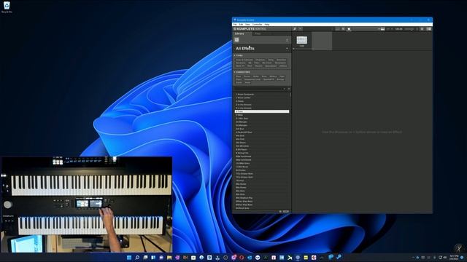Select the Multi FX type tag
The height and width of the screenshot is (262, 467).
240,66
